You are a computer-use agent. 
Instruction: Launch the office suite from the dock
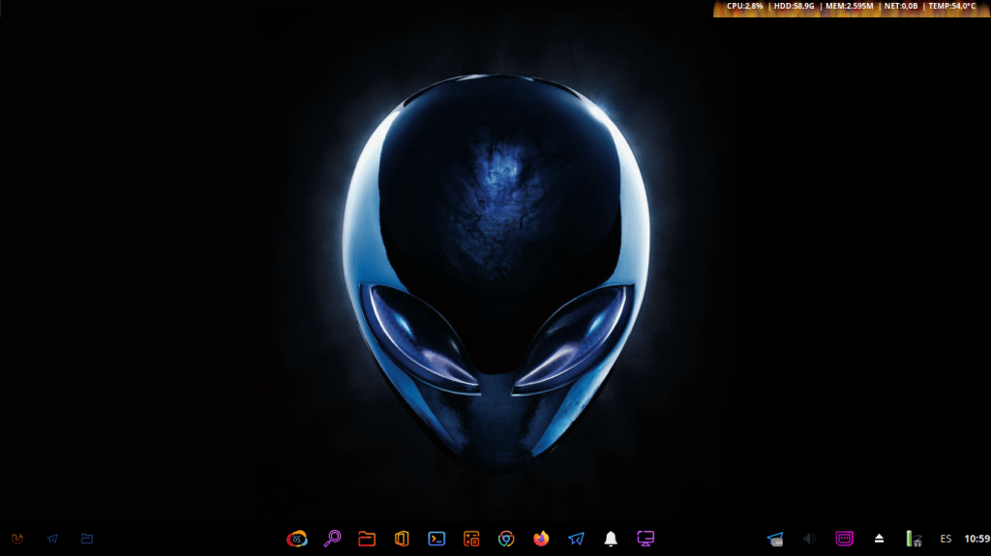pos(402,539)
